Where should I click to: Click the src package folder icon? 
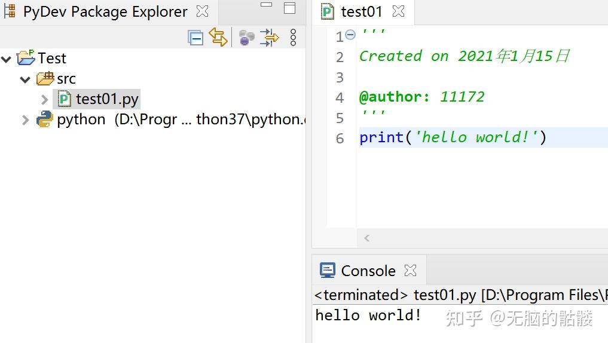pyautogui.click(x=45, y=78)
